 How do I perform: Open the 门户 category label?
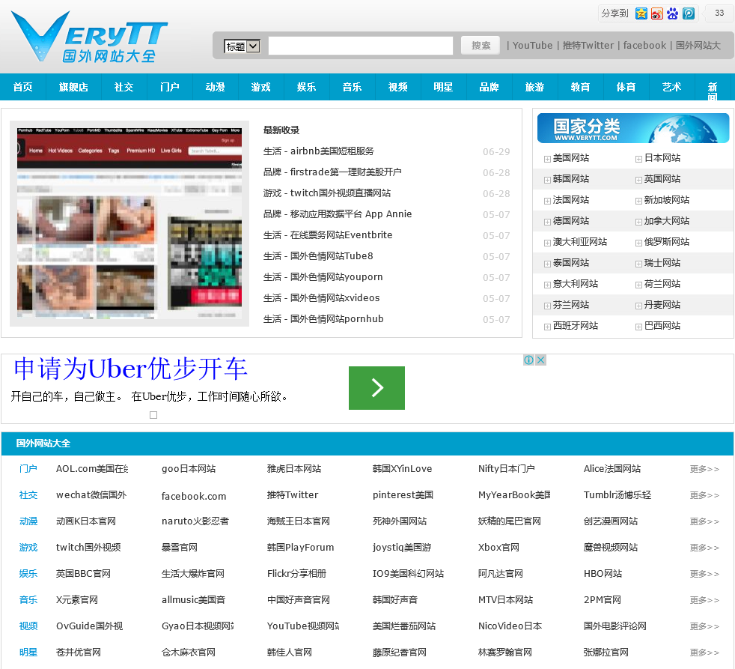tap(28, 469)
